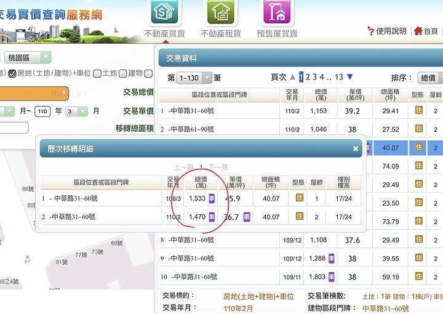Select row 1 中華路31~60號 in results
This screenshot has width=443, height=314.
pyautogui.click(x=219, y=111)
